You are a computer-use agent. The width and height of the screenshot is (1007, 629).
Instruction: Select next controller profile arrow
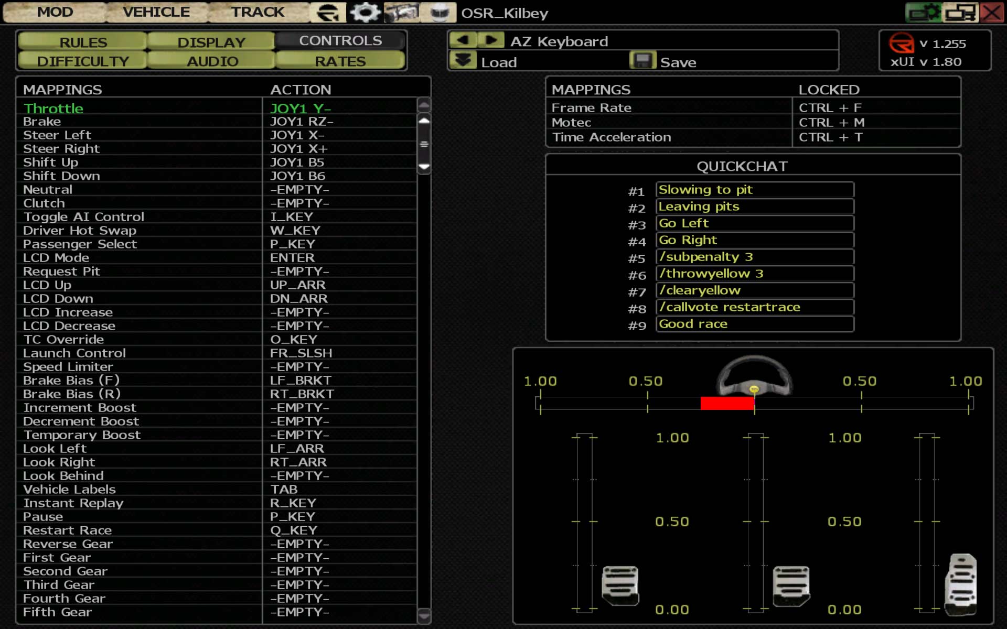pyautogui.click(x=491, y=40)
